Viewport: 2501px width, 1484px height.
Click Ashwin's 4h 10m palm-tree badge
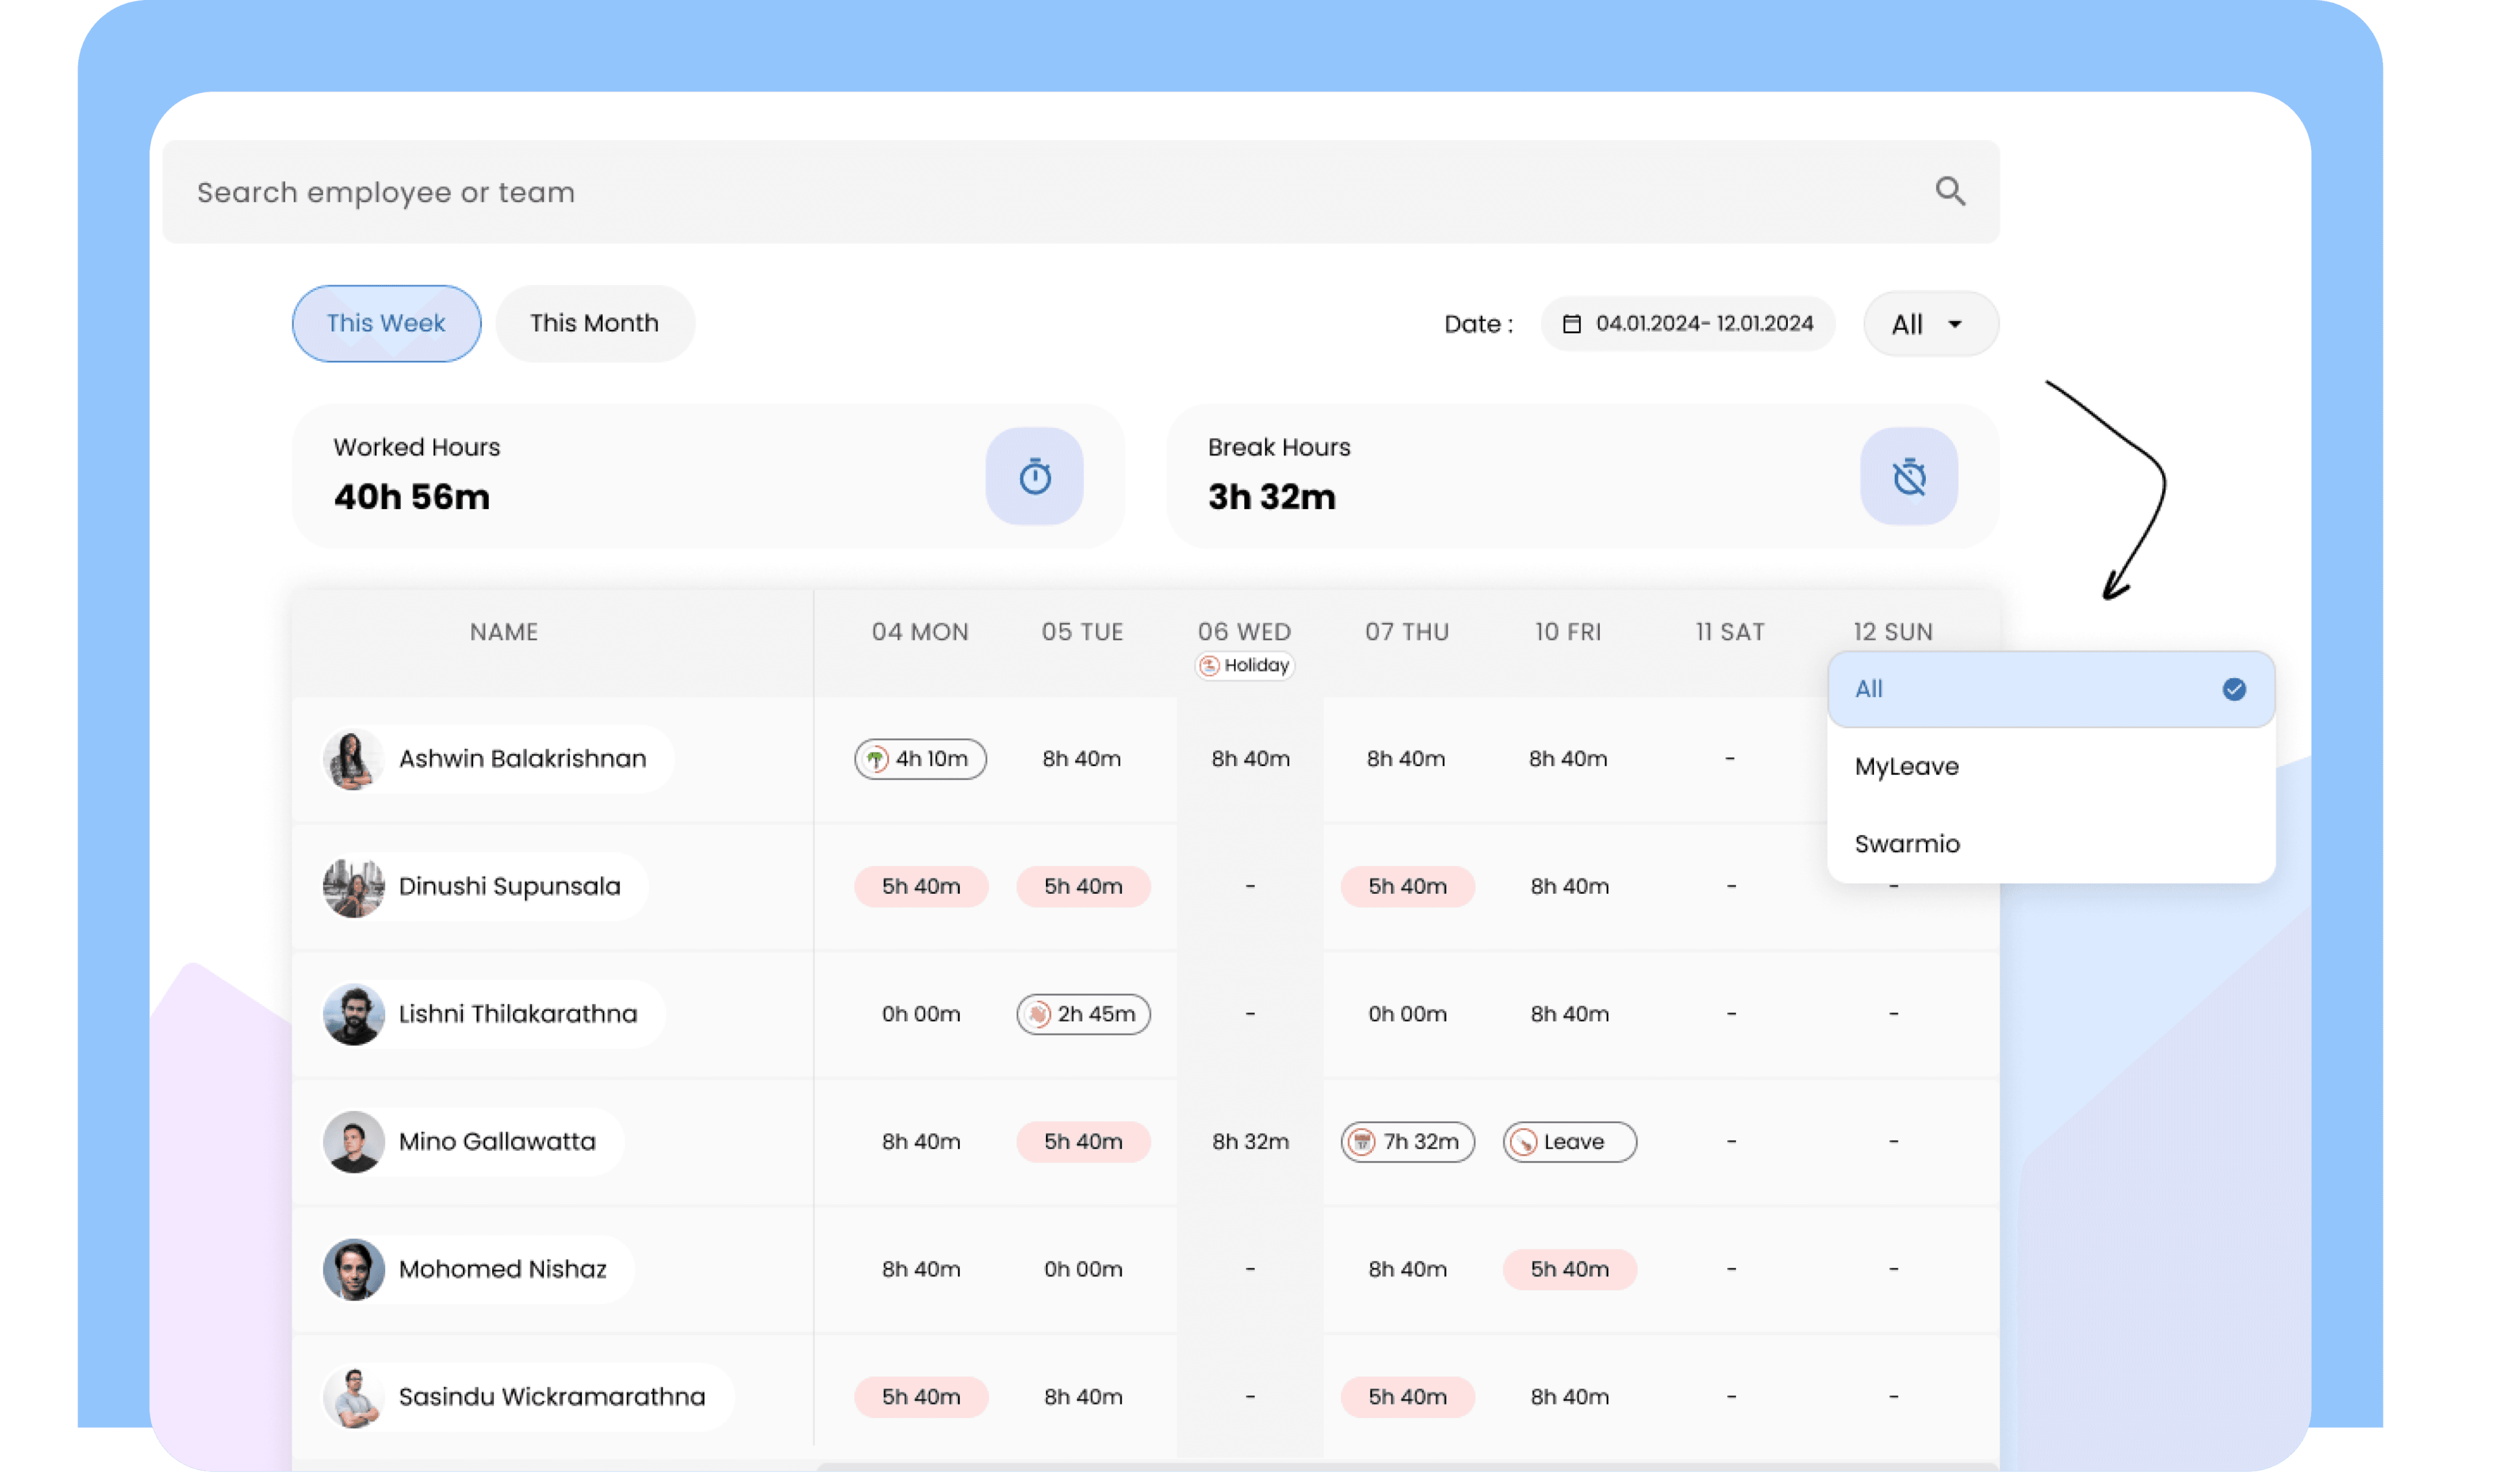(919, 759)
